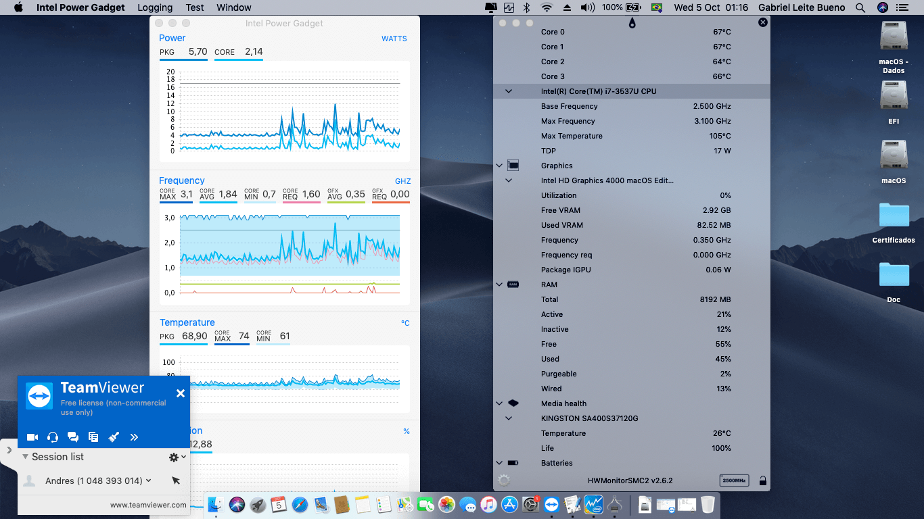
Task: Click the Wi-Fi status icon
Action: (x=547, y=7)
